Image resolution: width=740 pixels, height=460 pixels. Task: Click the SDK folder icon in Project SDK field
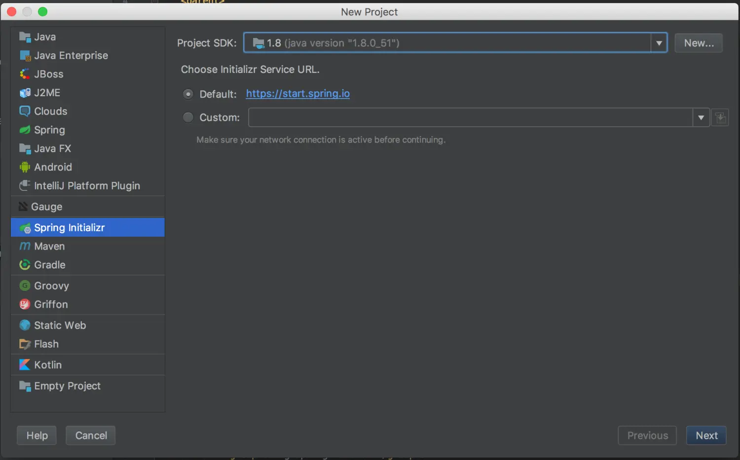[x=259, y=43]
